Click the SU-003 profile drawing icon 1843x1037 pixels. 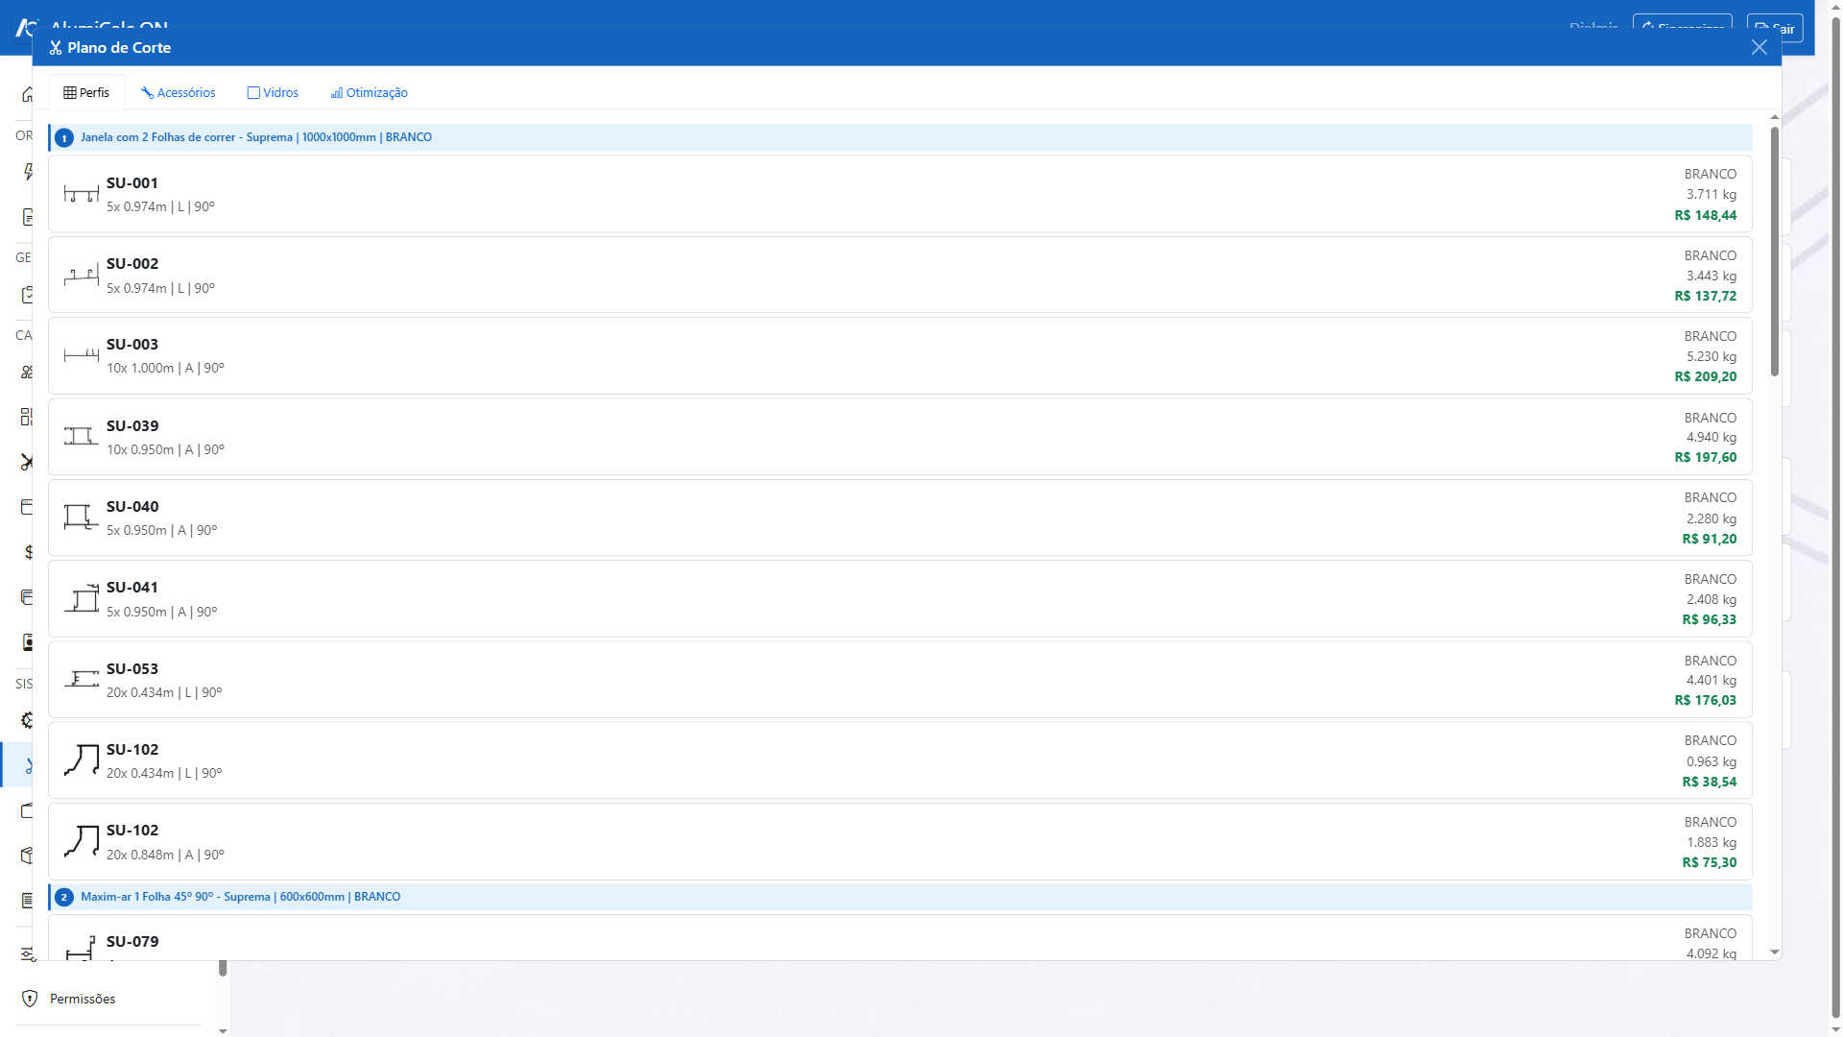pos(82,356)
